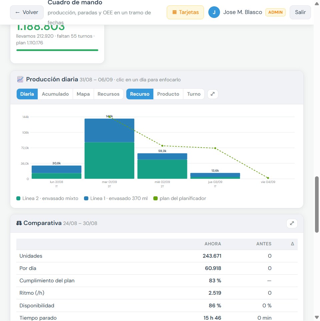Click the Jose M. Blasco username

243,12
